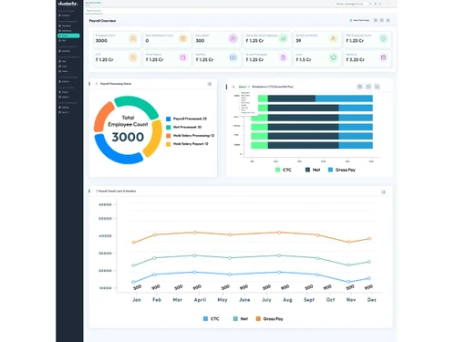Click the last header icon in the Payroll Overview row
Image resolution: width=456 pixels, height=342 pixels.
(x=388, y=20)
